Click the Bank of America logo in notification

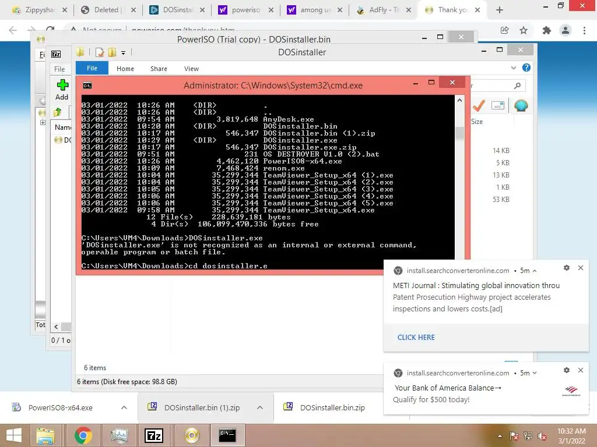pyautogui.click(x=571, y=391)
